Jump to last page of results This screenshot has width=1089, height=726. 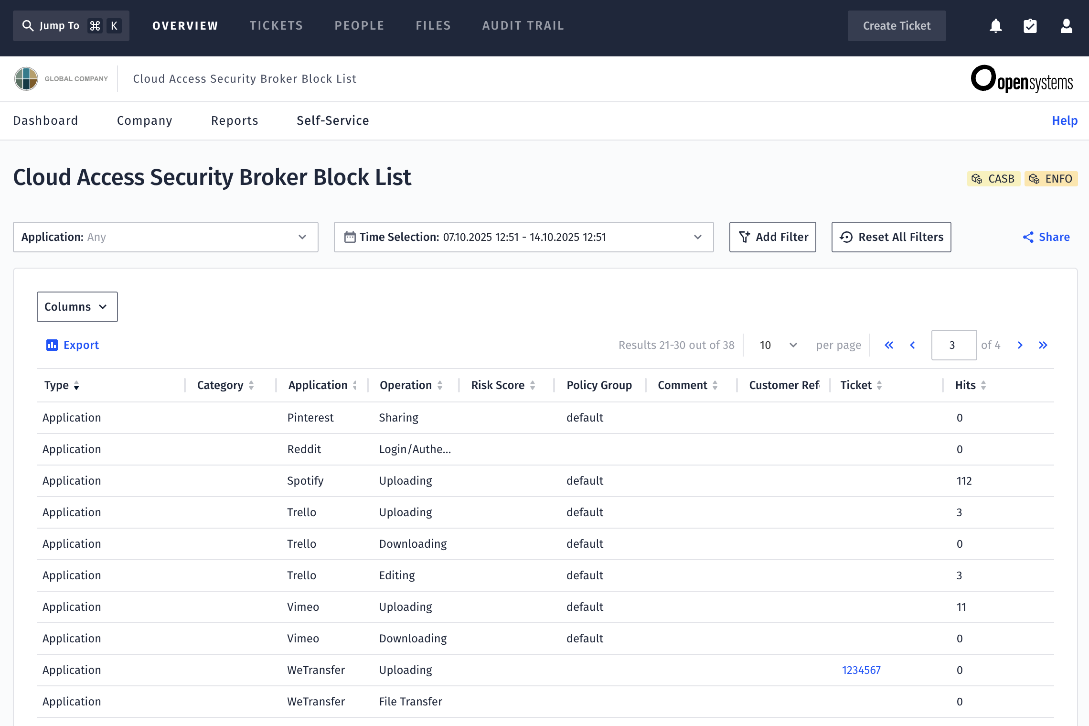(x=1043, y=345)
